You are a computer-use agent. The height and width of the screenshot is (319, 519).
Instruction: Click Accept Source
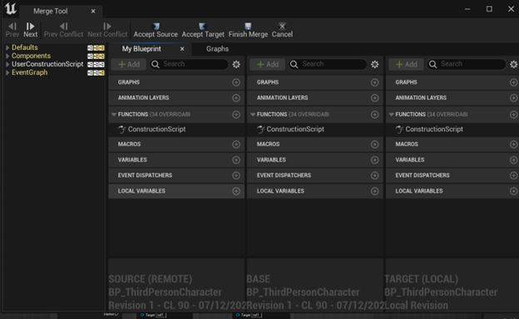pos(156,30)
